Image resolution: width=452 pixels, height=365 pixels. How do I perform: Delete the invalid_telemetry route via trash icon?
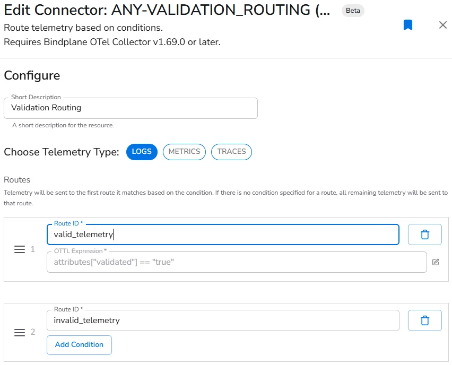[424, 320]
